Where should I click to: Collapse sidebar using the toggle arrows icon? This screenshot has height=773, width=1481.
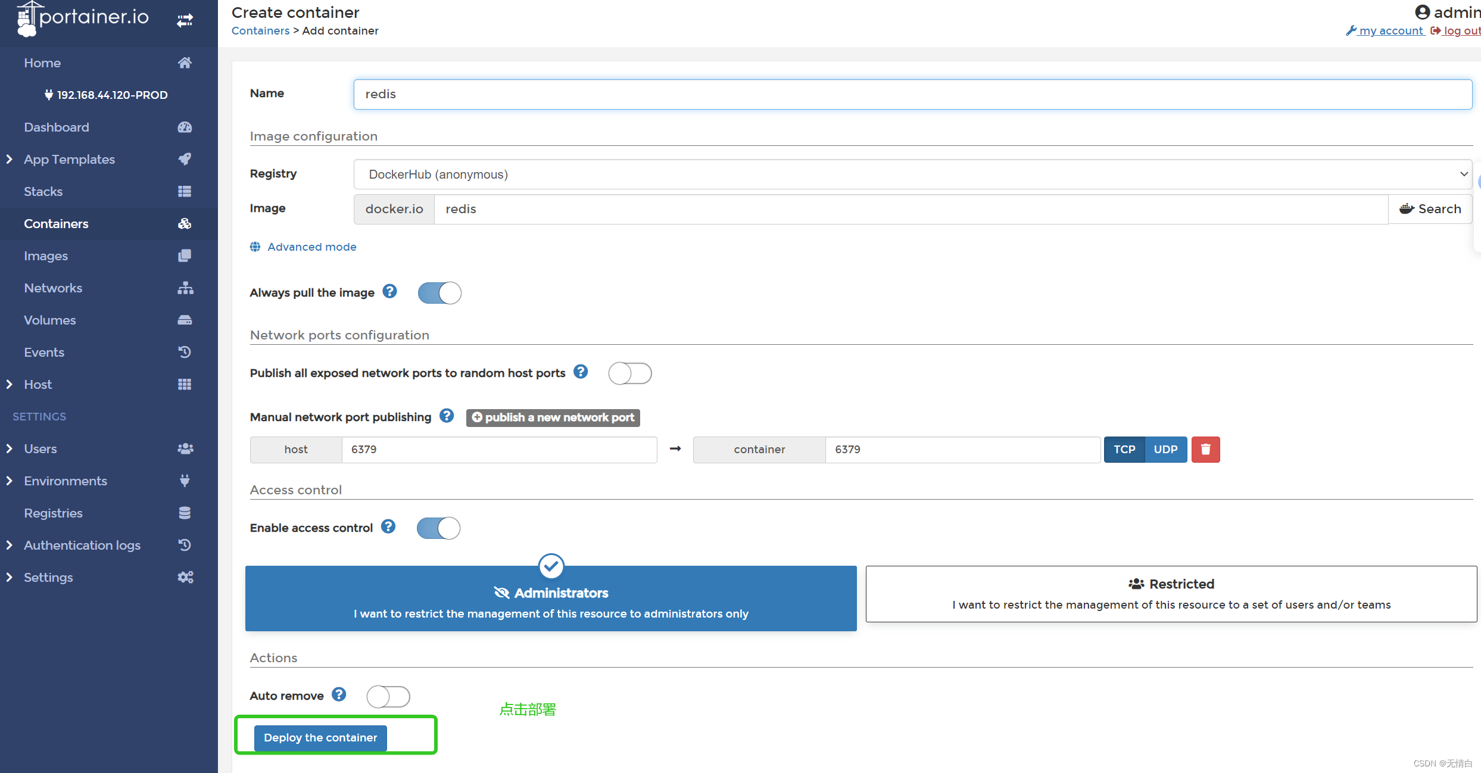[185, 20]
